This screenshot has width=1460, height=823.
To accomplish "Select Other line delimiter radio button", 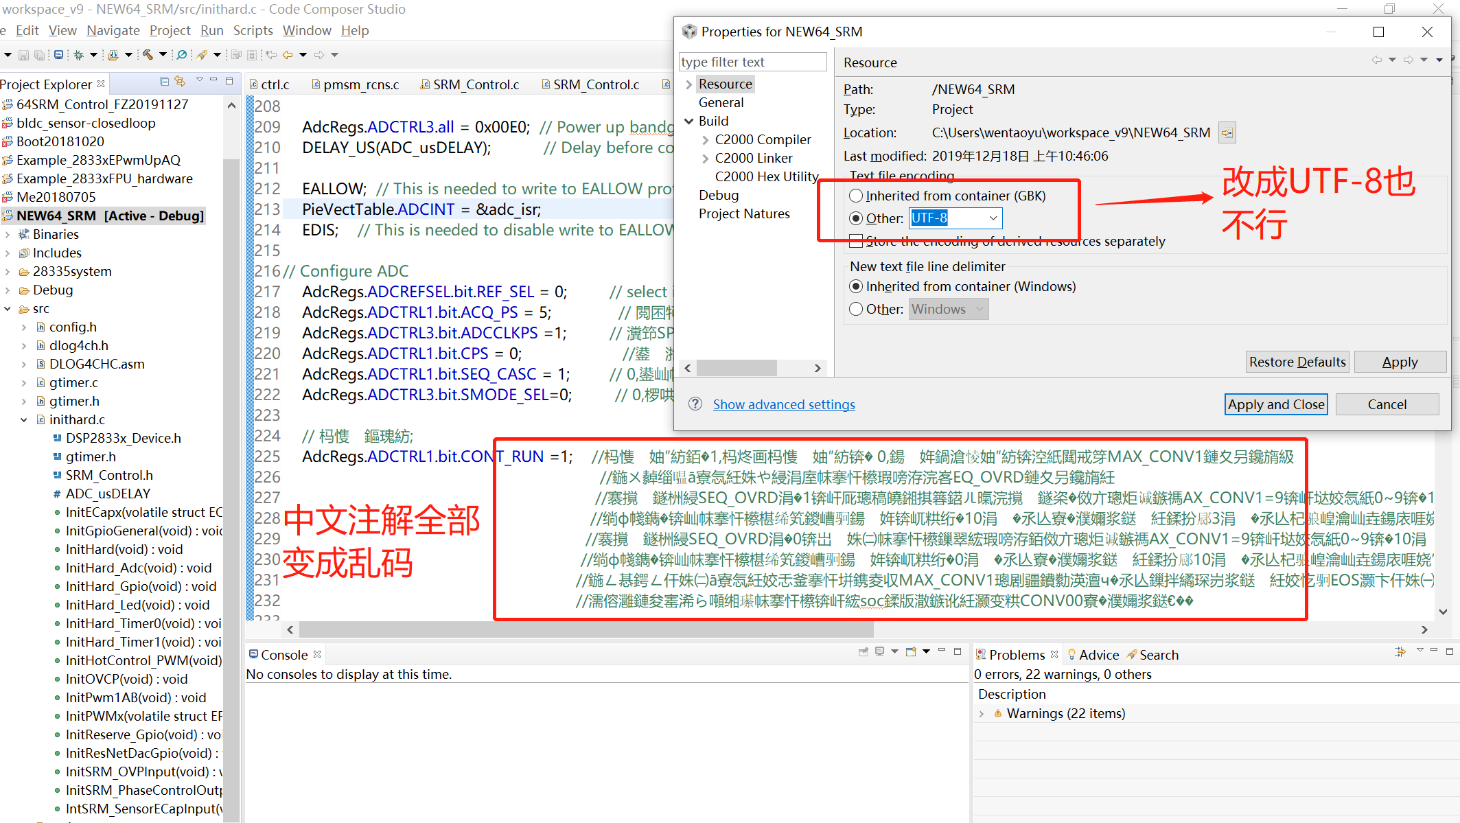I will coord(856,309).
